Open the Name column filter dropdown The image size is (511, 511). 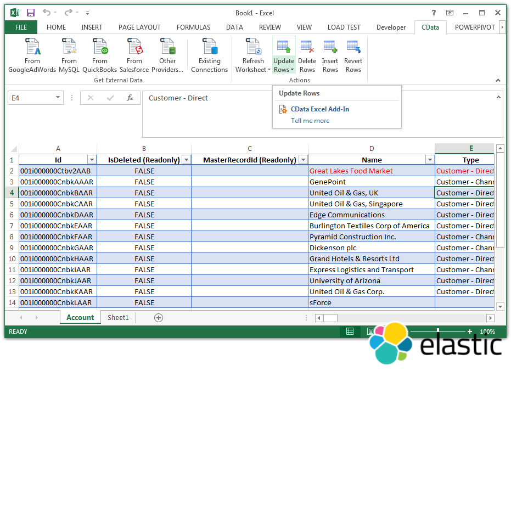tap(430, 160)
